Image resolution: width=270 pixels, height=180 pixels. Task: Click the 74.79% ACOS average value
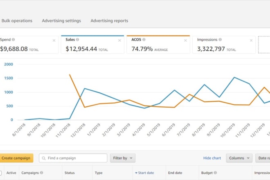[142, 49]
